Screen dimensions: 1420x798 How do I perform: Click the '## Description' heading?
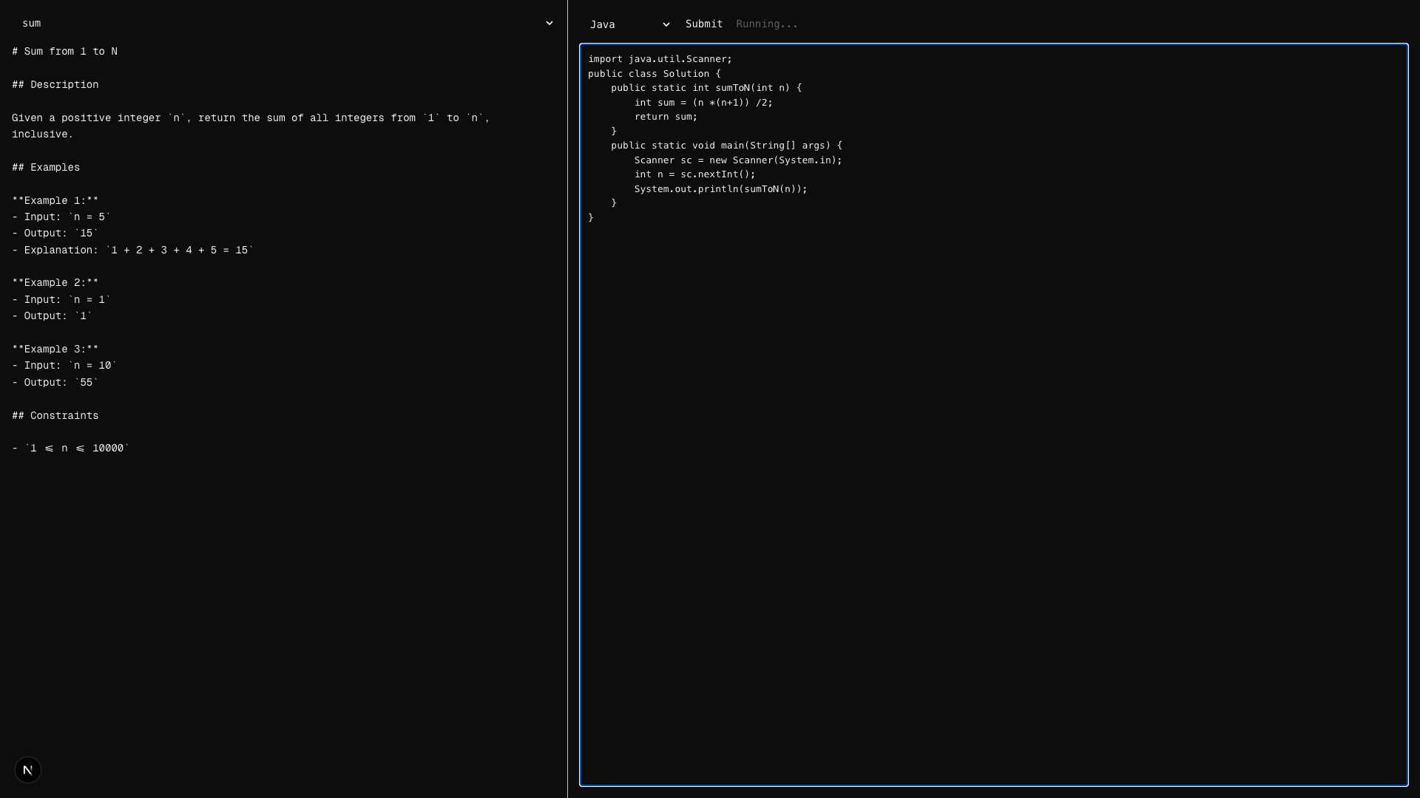[55, 85]
